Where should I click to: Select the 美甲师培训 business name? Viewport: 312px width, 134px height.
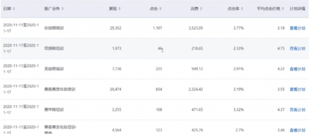(54, 110)
